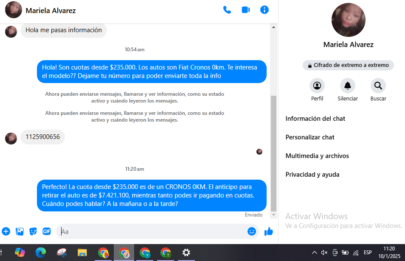Click the chat scrollbar down arrow
Image resolution: width=405 pixels, height=261 pixels.
click(273, 214)
